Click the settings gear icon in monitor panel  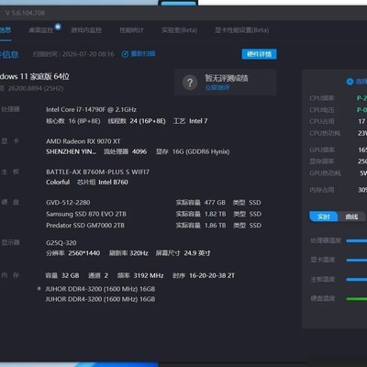pos(350,82)
